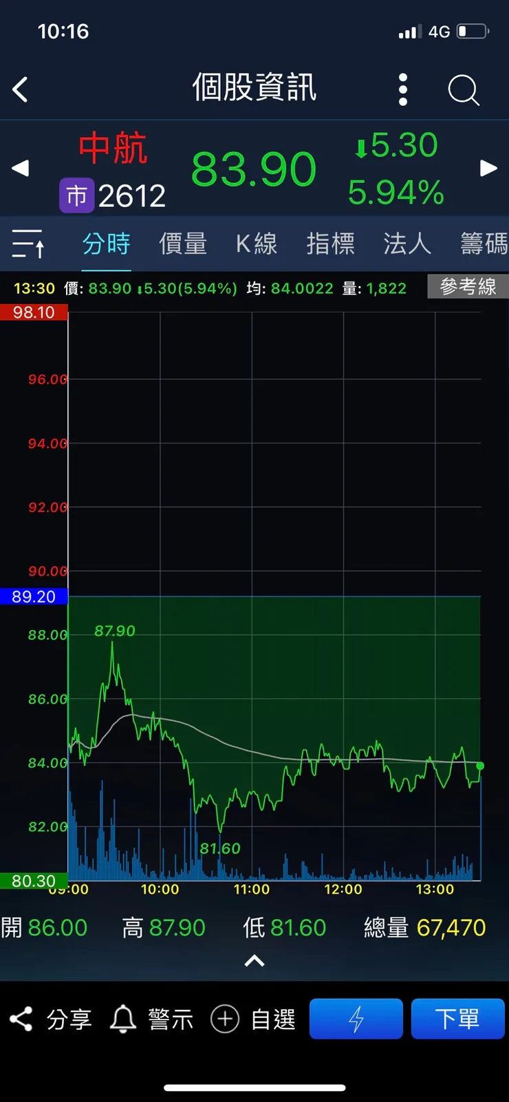Tap the 開 86.00 opening price

point(44,928)
